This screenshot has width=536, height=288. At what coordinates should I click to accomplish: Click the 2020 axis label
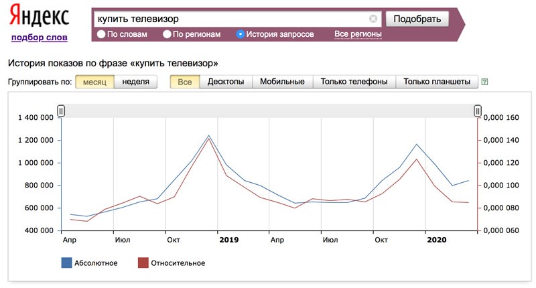(437, 240)
